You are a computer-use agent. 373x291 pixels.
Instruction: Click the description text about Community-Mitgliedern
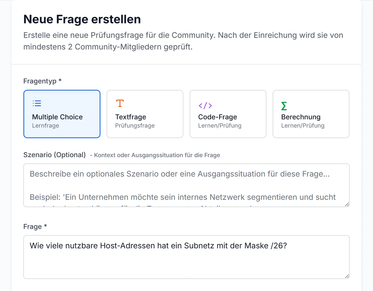tap(183, 41)
